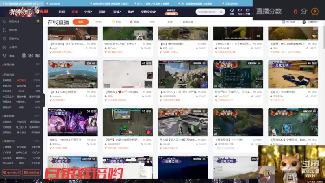The image size is (325, 183).
Task: Open 鱼吧 in top navigation
Action: click(131, 12)
